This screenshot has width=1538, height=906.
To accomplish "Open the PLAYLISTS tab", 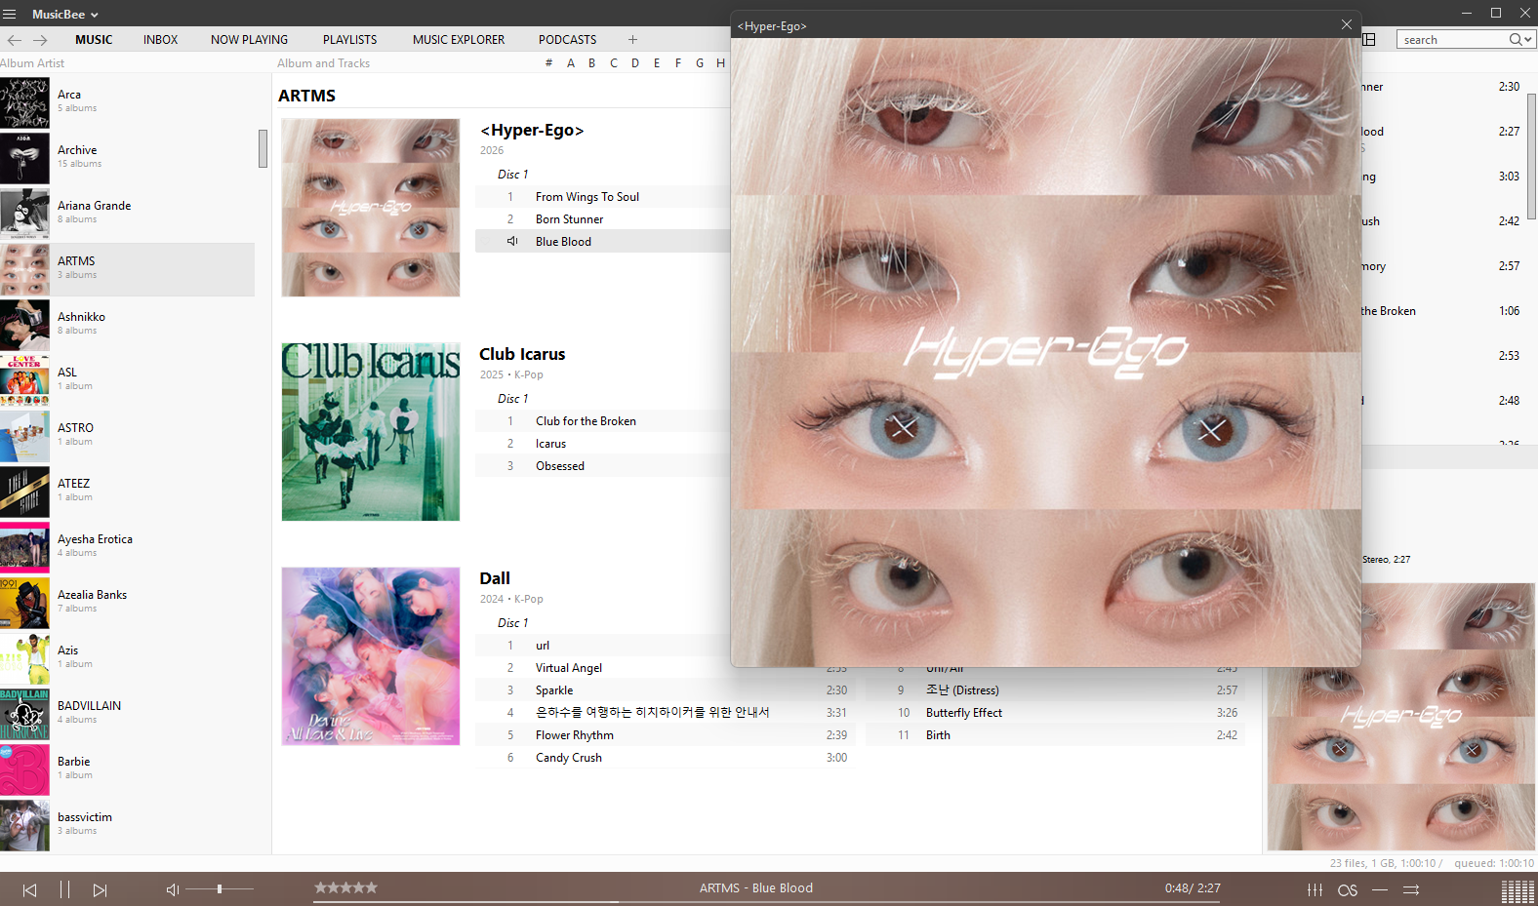I will (349, 40).
